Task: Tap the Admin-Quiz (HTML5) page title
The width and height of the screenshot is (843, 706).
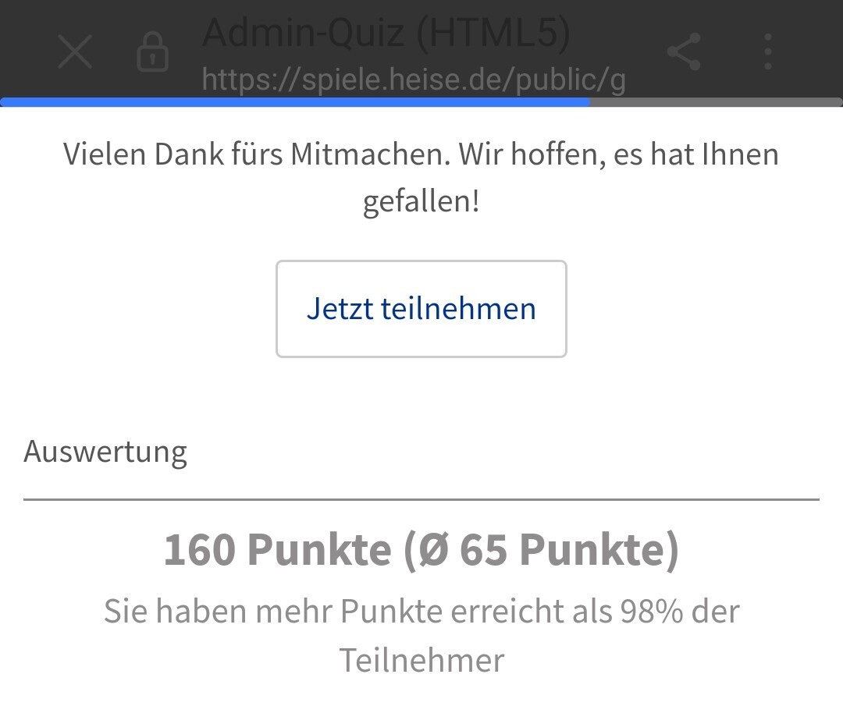Action: [x=386, y=33]
